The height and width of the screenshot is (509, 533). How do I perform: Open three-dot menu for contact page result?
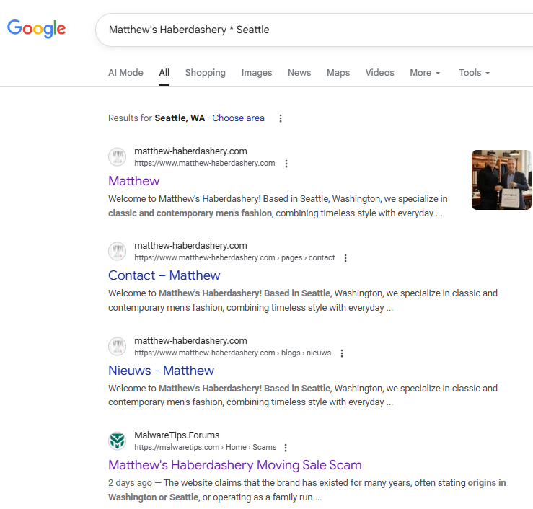[345, 258]
